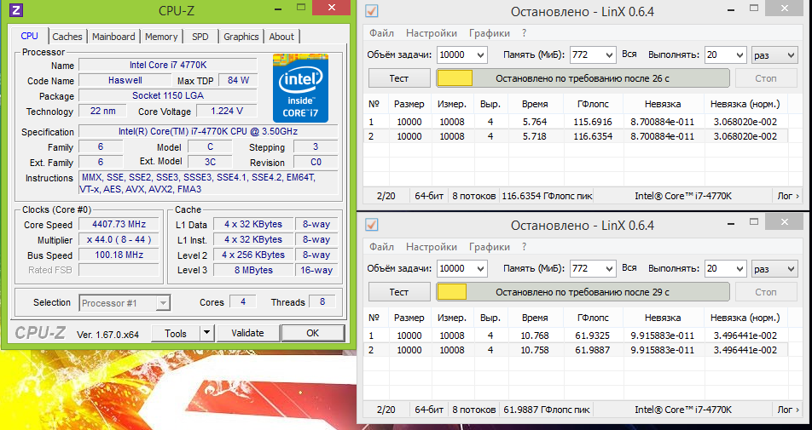Select the result value 115.6916

593,122
